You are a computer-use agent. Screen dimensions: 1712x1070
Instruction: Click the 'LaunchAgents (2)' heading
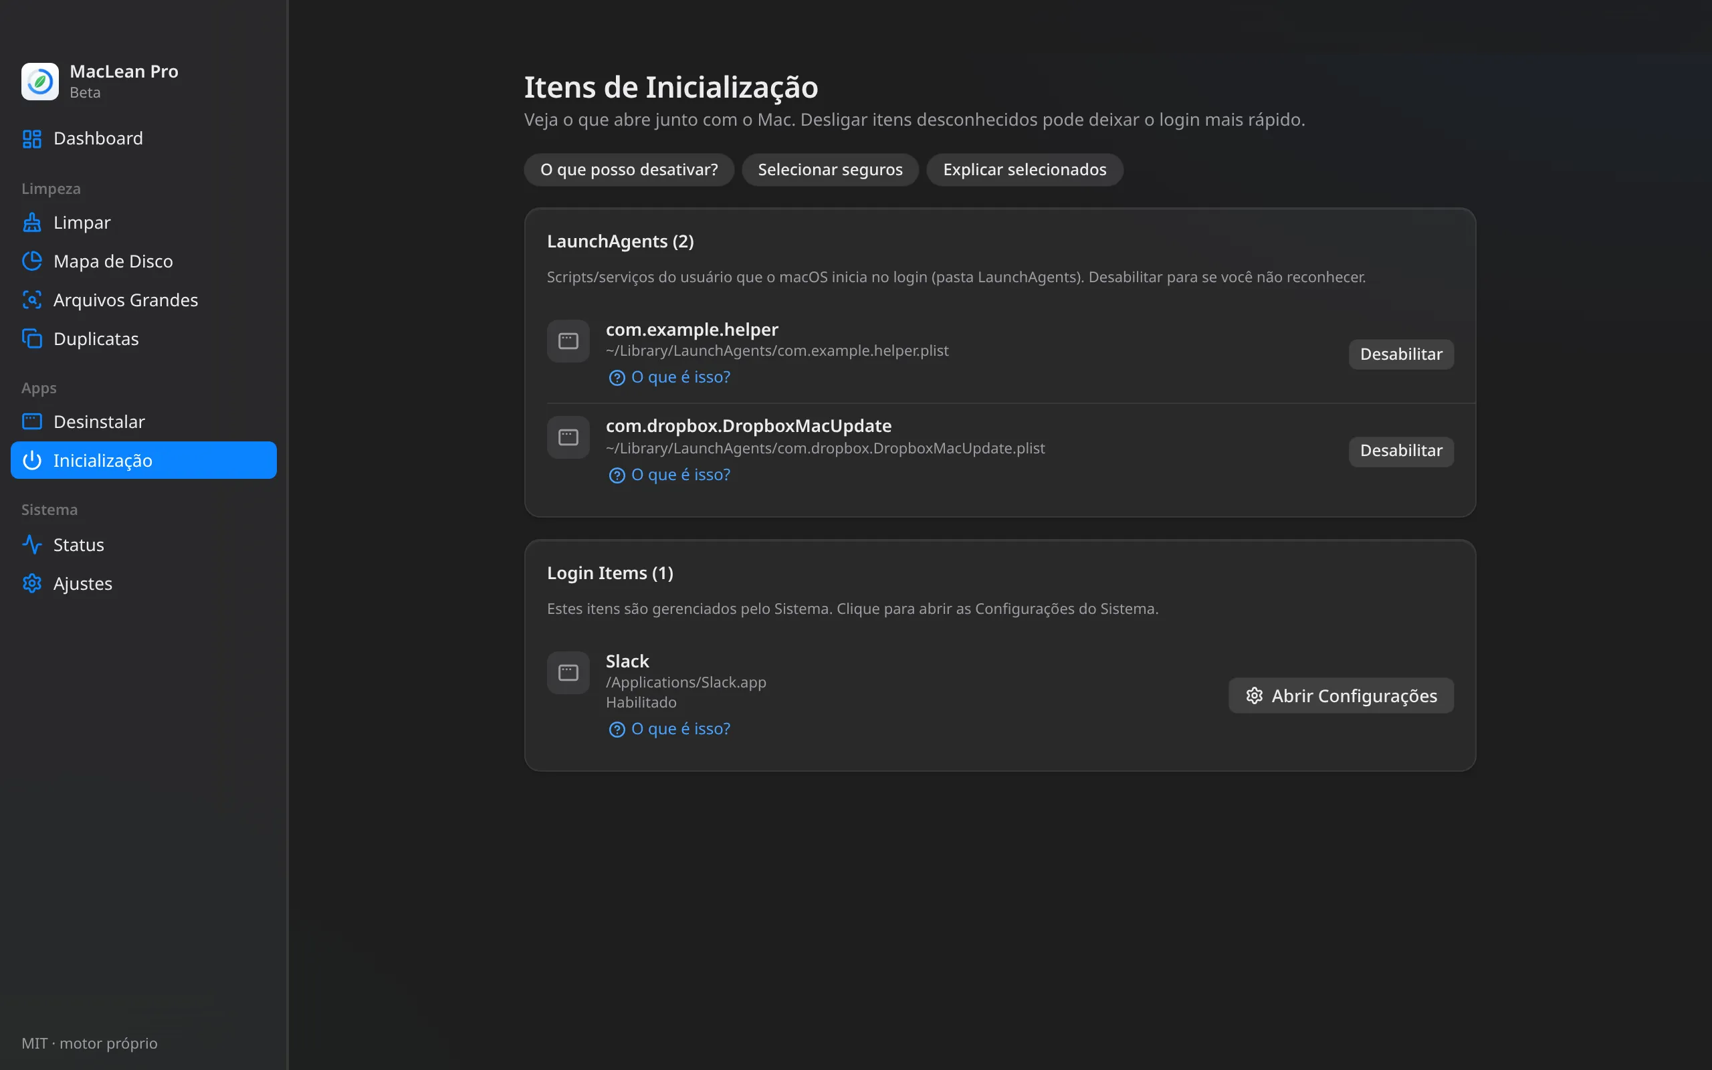pos(620,241)
